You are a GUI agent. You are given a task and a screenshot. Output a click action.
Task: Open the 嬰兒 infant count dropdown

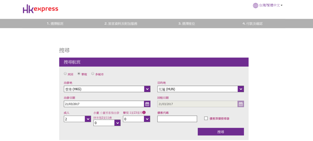[147, 119]
